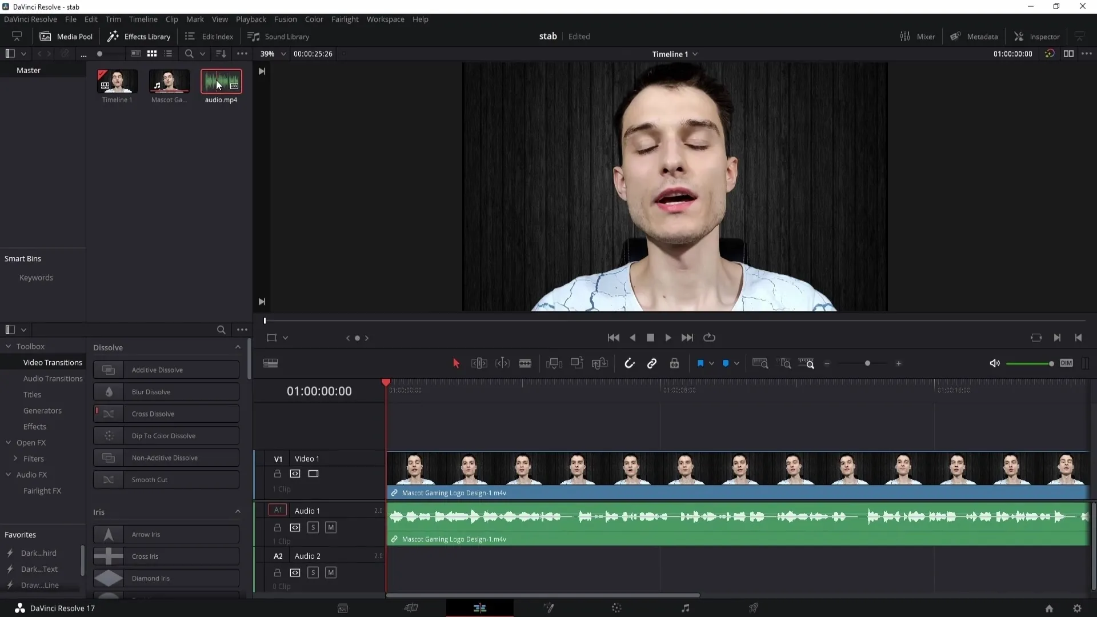Open the Edit menu in menu bar
This screenshot has height=617, width=1097.
pos(90,19)
